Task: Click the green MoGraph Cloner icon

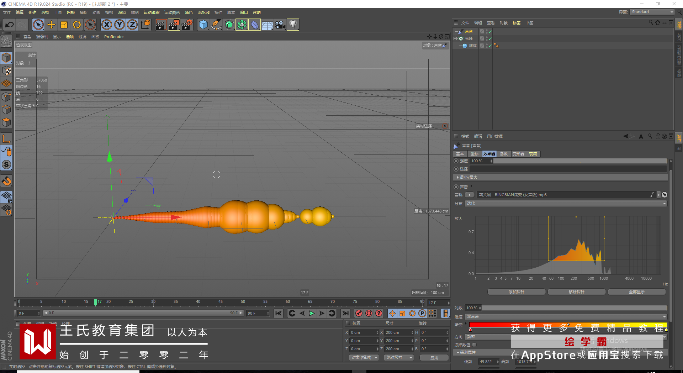Action: 242,25
